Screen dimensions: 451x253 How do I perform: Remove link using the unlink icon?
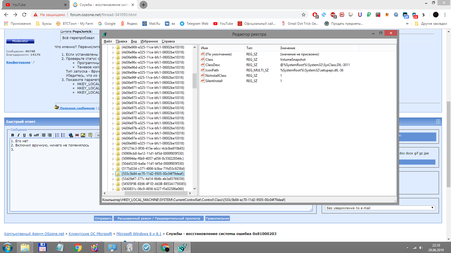77,135
